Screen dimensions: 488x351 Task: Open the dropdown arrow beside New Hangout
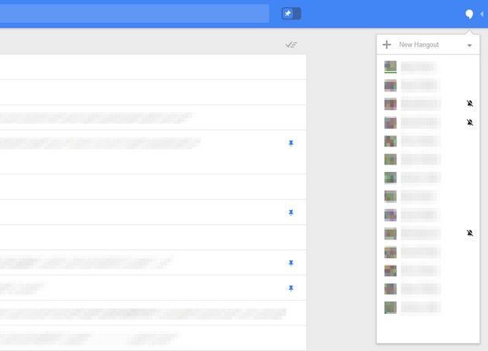[x=469, y=46]
